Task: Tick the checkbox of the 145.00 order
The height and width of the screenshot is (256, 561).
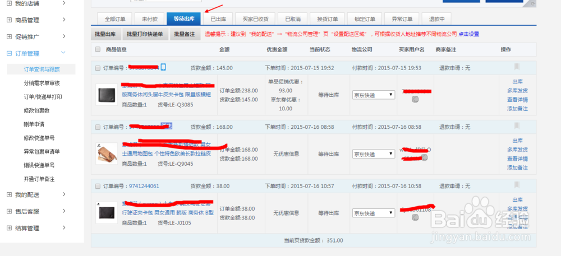Action: click(x=98, y=68)
